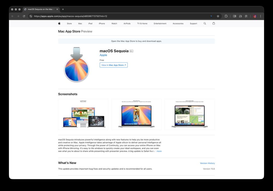This screenshot has height=191, width=273.
Task: Click the media/cast devices toolbar icon
Action: pos(241,16)
